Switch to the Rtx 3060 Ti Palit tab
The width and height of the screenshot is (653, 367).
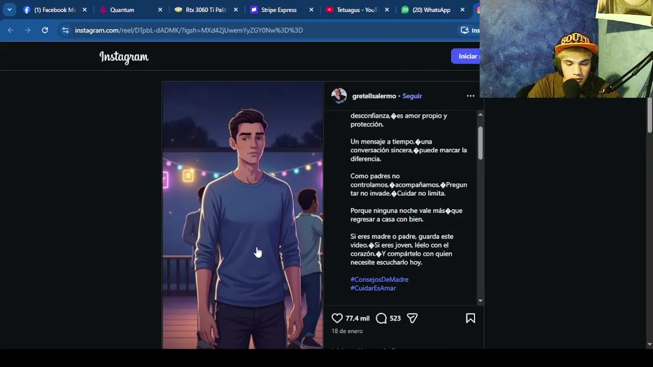point(207,10)
